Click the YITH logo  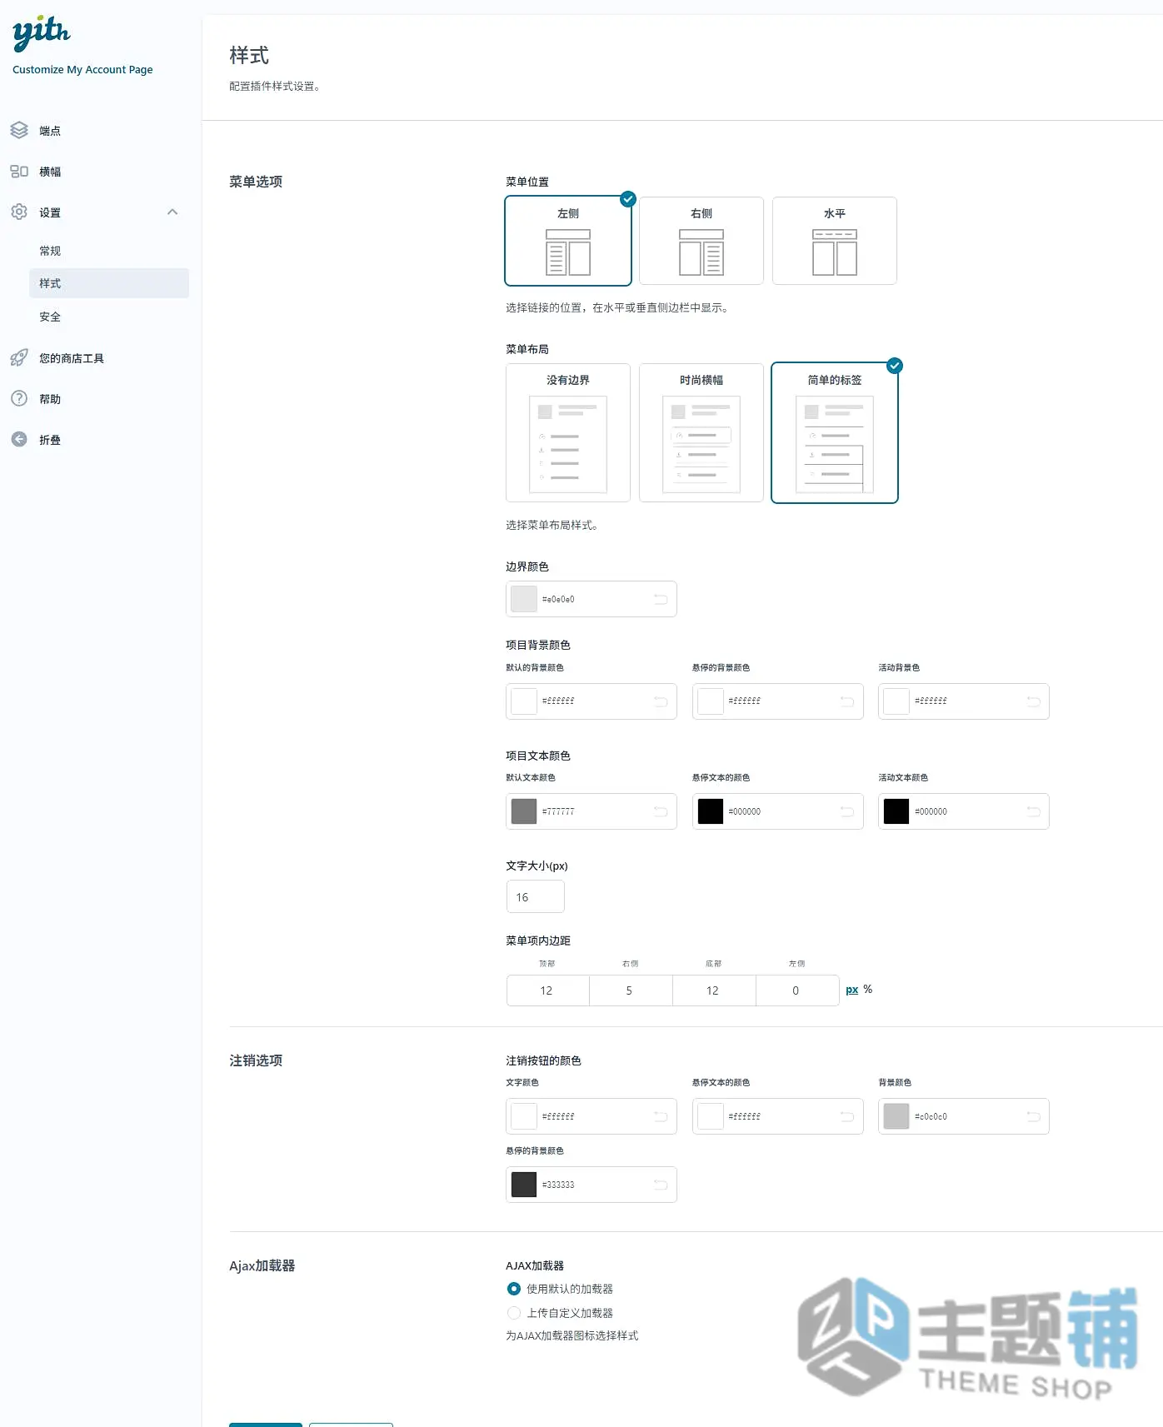[x=42, y=32]
